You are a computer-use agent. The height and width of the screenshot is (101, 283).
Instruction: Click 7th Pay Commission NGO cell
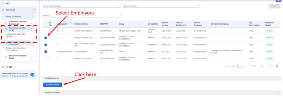pos(130,31)
